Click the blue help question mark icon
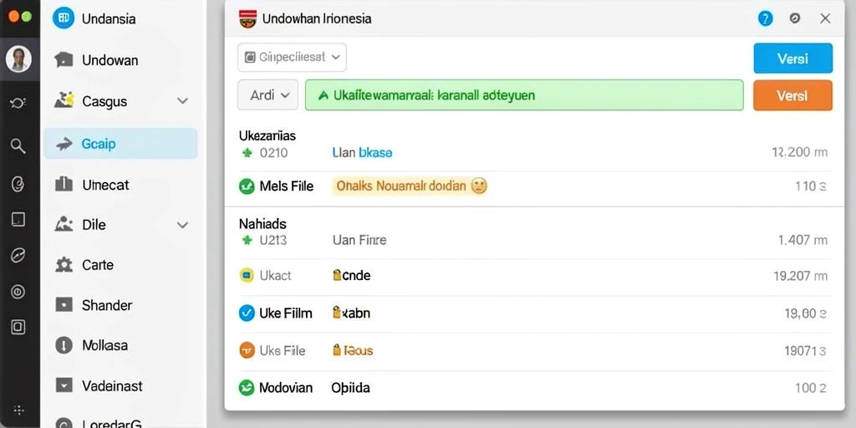 click(766, 18)
